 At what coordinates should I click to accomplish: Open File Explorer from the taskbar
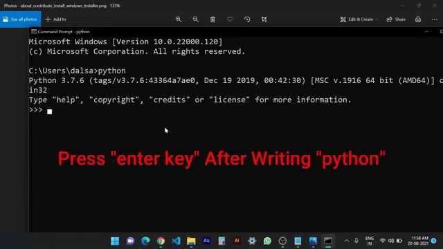coord(191,241)
